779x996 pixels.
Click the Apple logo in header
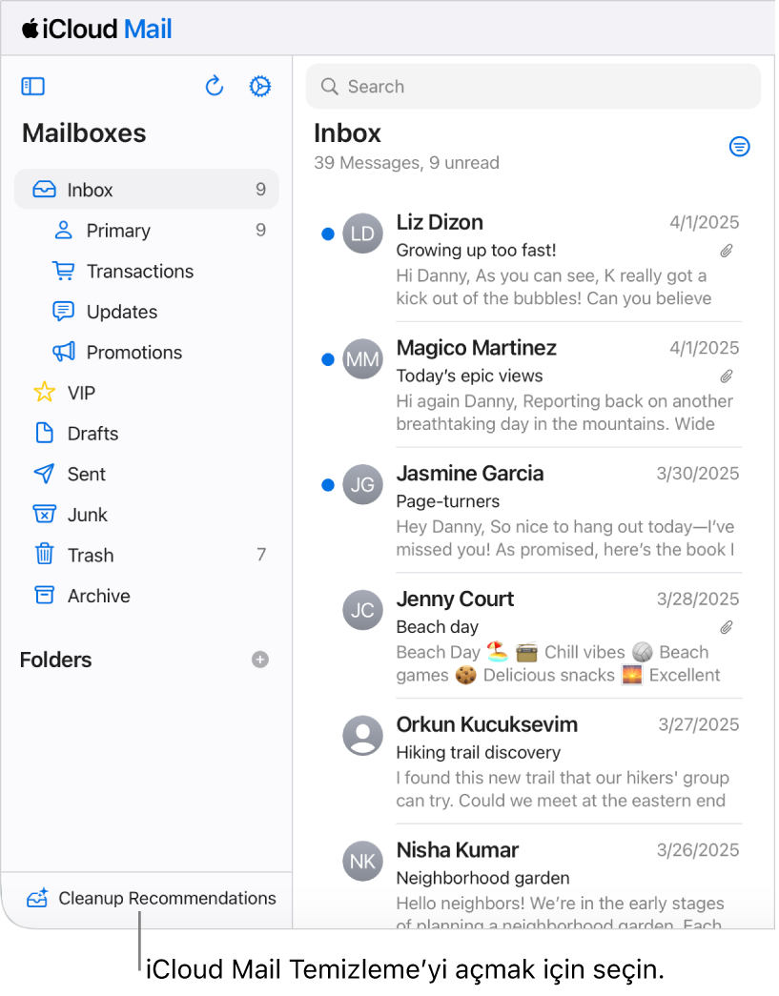click(x=30, y=28)
